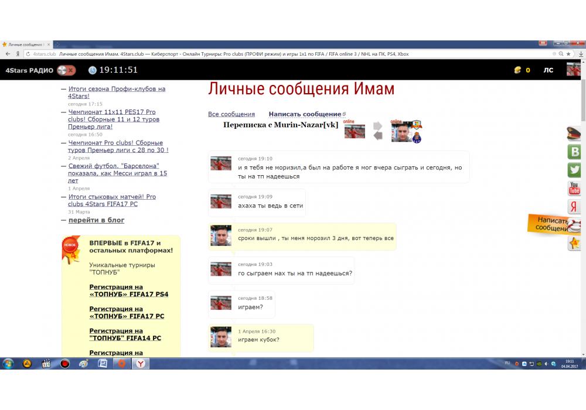586x410 pixels.
Task: Click the red Yandex sidebar icon
Action: coord(574,207)
